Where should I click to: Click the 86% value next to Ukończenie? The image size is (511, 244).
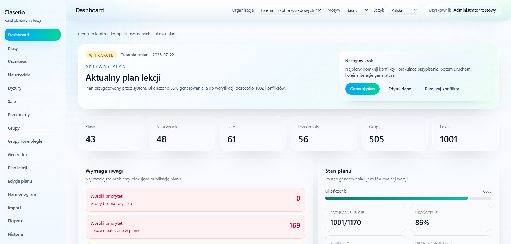487,191
